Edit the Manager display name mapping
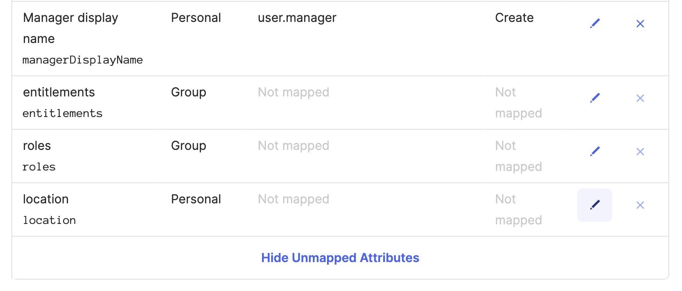The height and width of the screenshot is (291, 682). (595, 24)
